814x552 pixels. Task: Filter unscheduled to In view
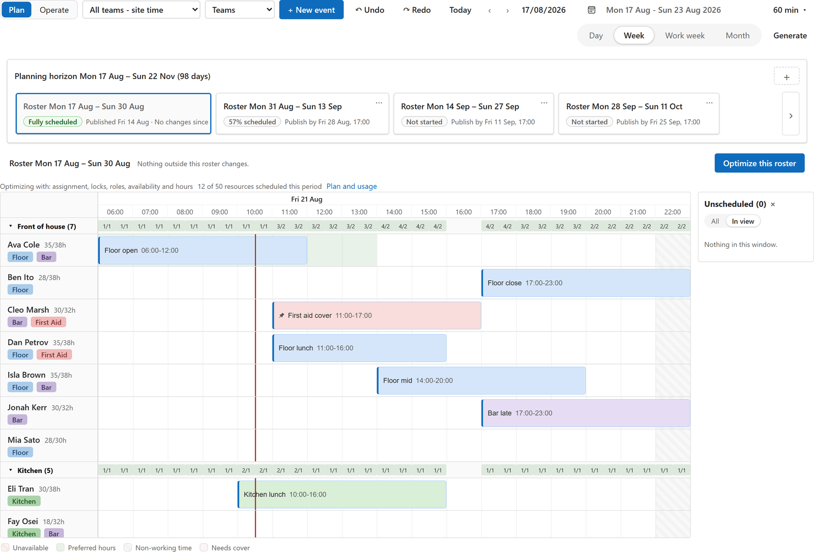[743, 221]
